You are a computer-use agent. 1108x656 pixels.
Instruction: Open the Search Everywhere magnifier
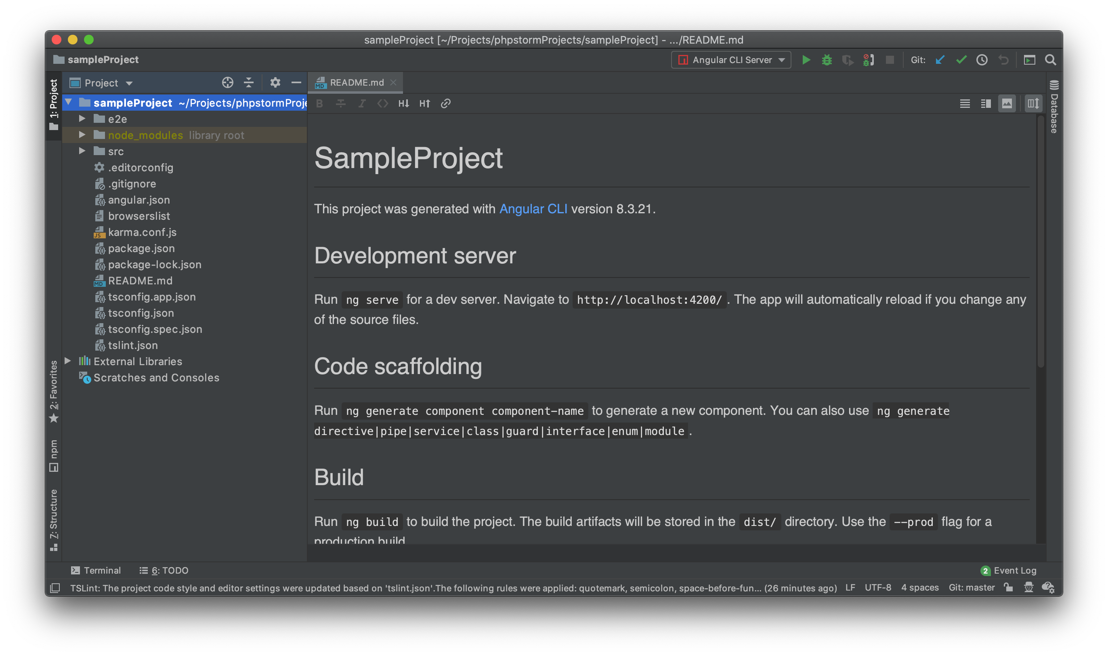tap(1050, 60)
